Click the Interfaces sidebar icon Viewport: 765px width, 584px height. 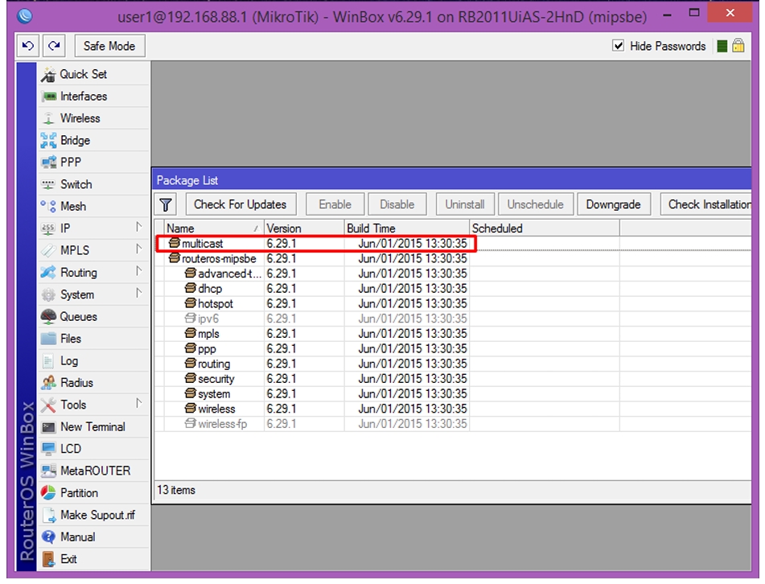click(x=49, y=97)
